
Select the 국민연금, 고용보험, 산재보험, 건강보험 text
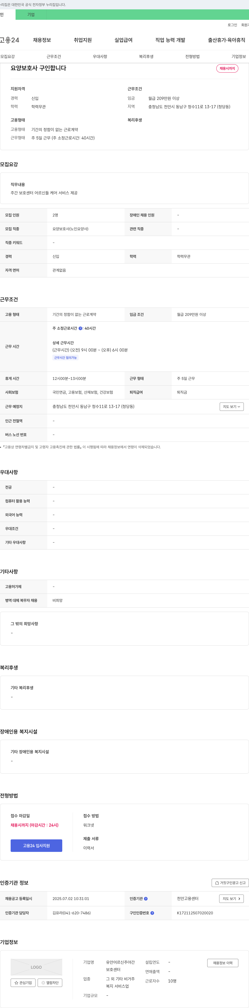[83, 392]
